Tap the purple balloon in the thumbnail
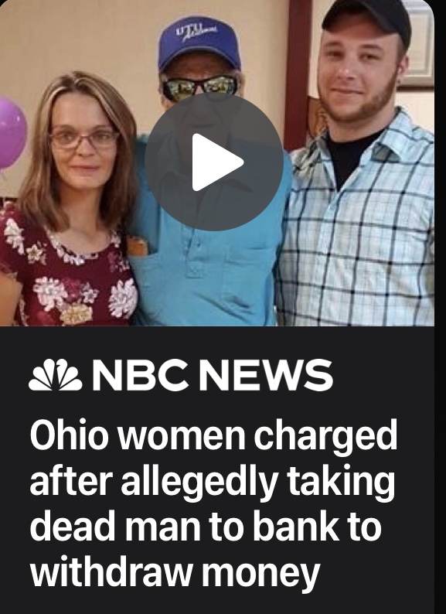This screenshot has height=614, width=446. tap(12, 133)
